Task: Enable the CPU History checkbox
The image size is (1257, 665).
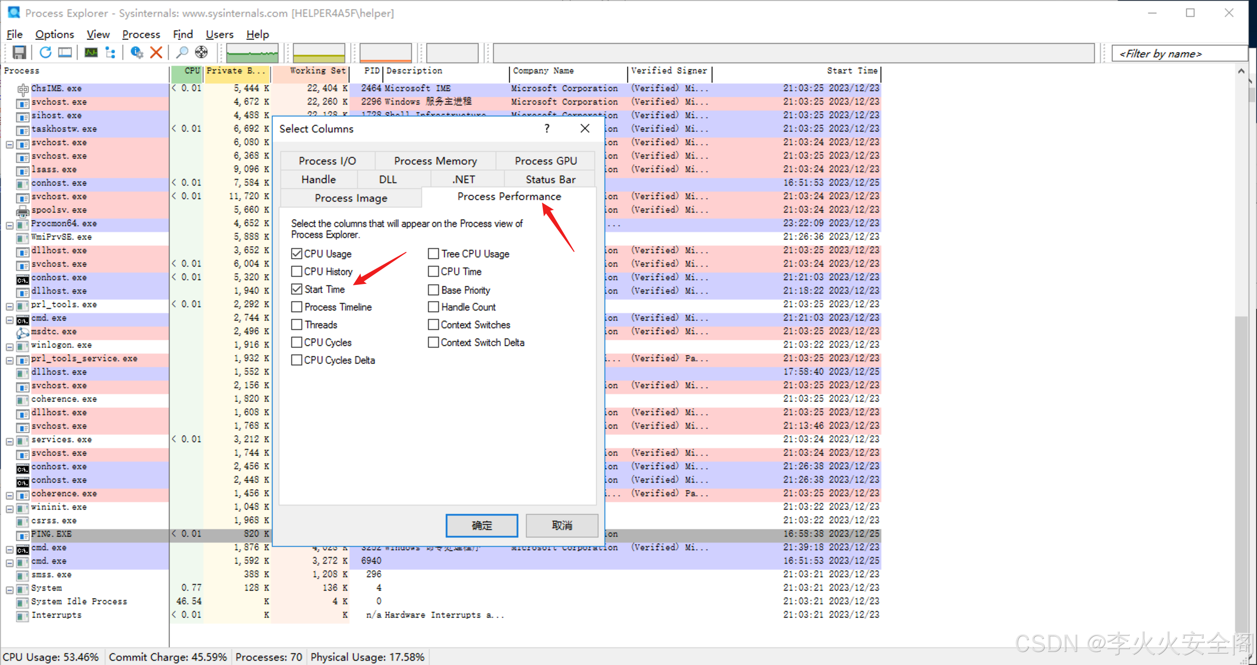Action: [297, 271]
